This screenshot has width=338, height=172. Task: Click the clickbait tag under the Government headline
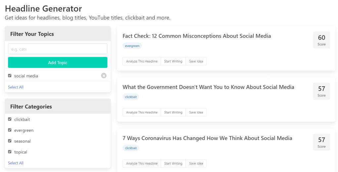pyautogui.click(x=131, y=97)
